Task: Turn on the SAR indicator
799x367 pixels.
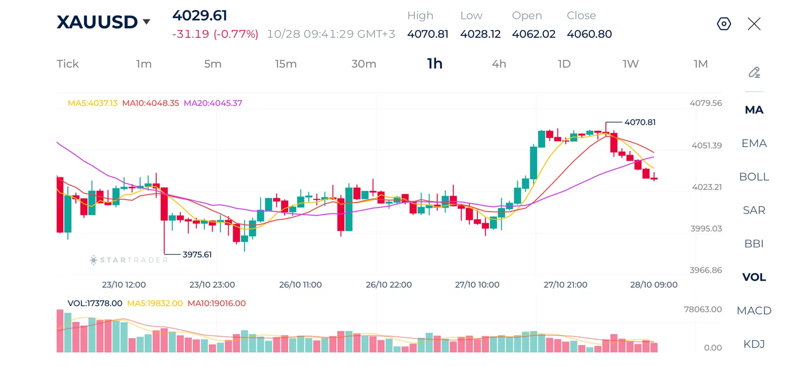Action: pyautogui.click(x=754, y=210)
